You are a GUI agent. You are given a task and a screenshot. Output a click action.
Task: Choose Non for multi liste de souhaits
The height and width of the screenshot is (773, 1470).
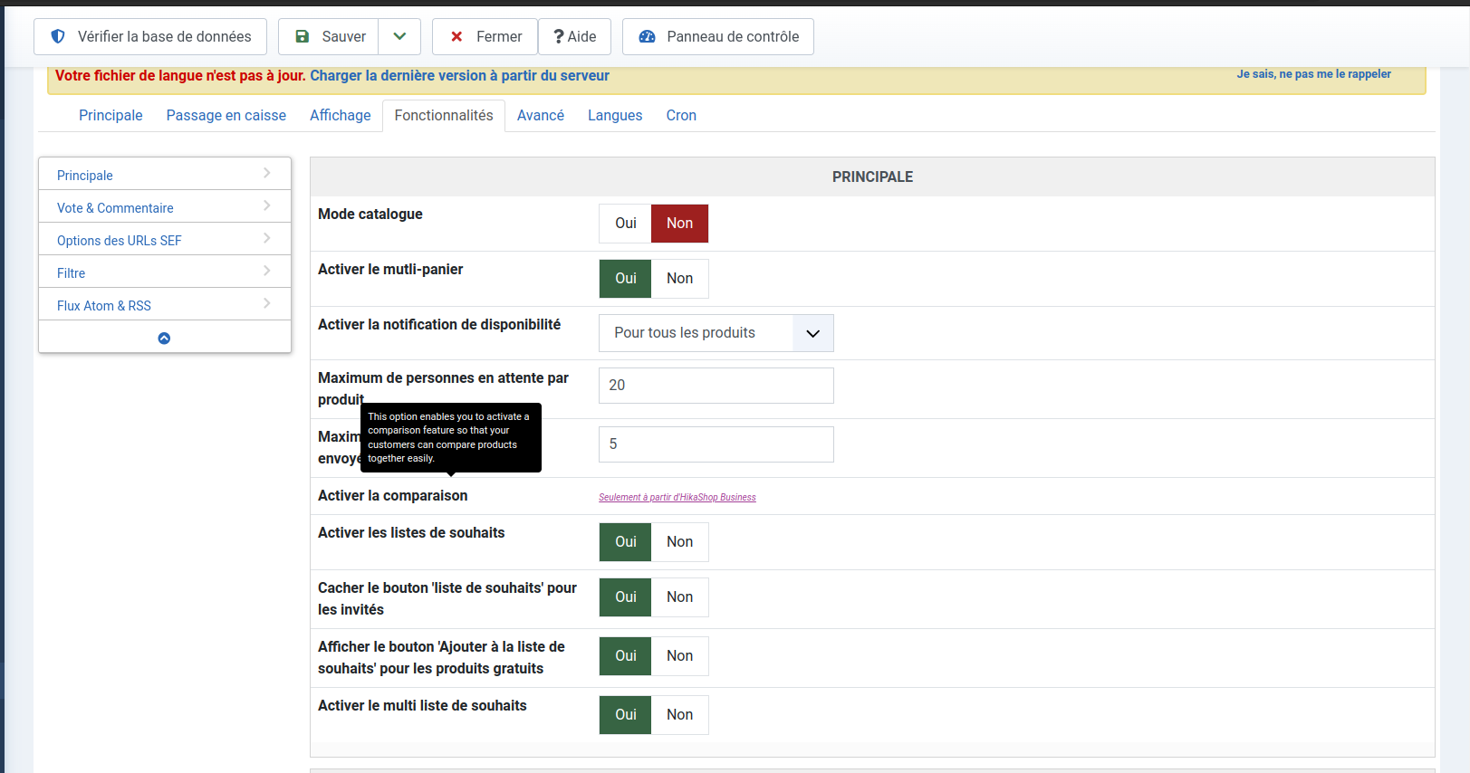(x=679, y=715)
